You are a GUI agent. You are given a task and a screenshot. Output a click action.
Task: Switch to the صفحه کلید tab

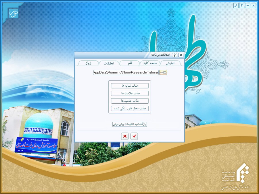[150, 63]
